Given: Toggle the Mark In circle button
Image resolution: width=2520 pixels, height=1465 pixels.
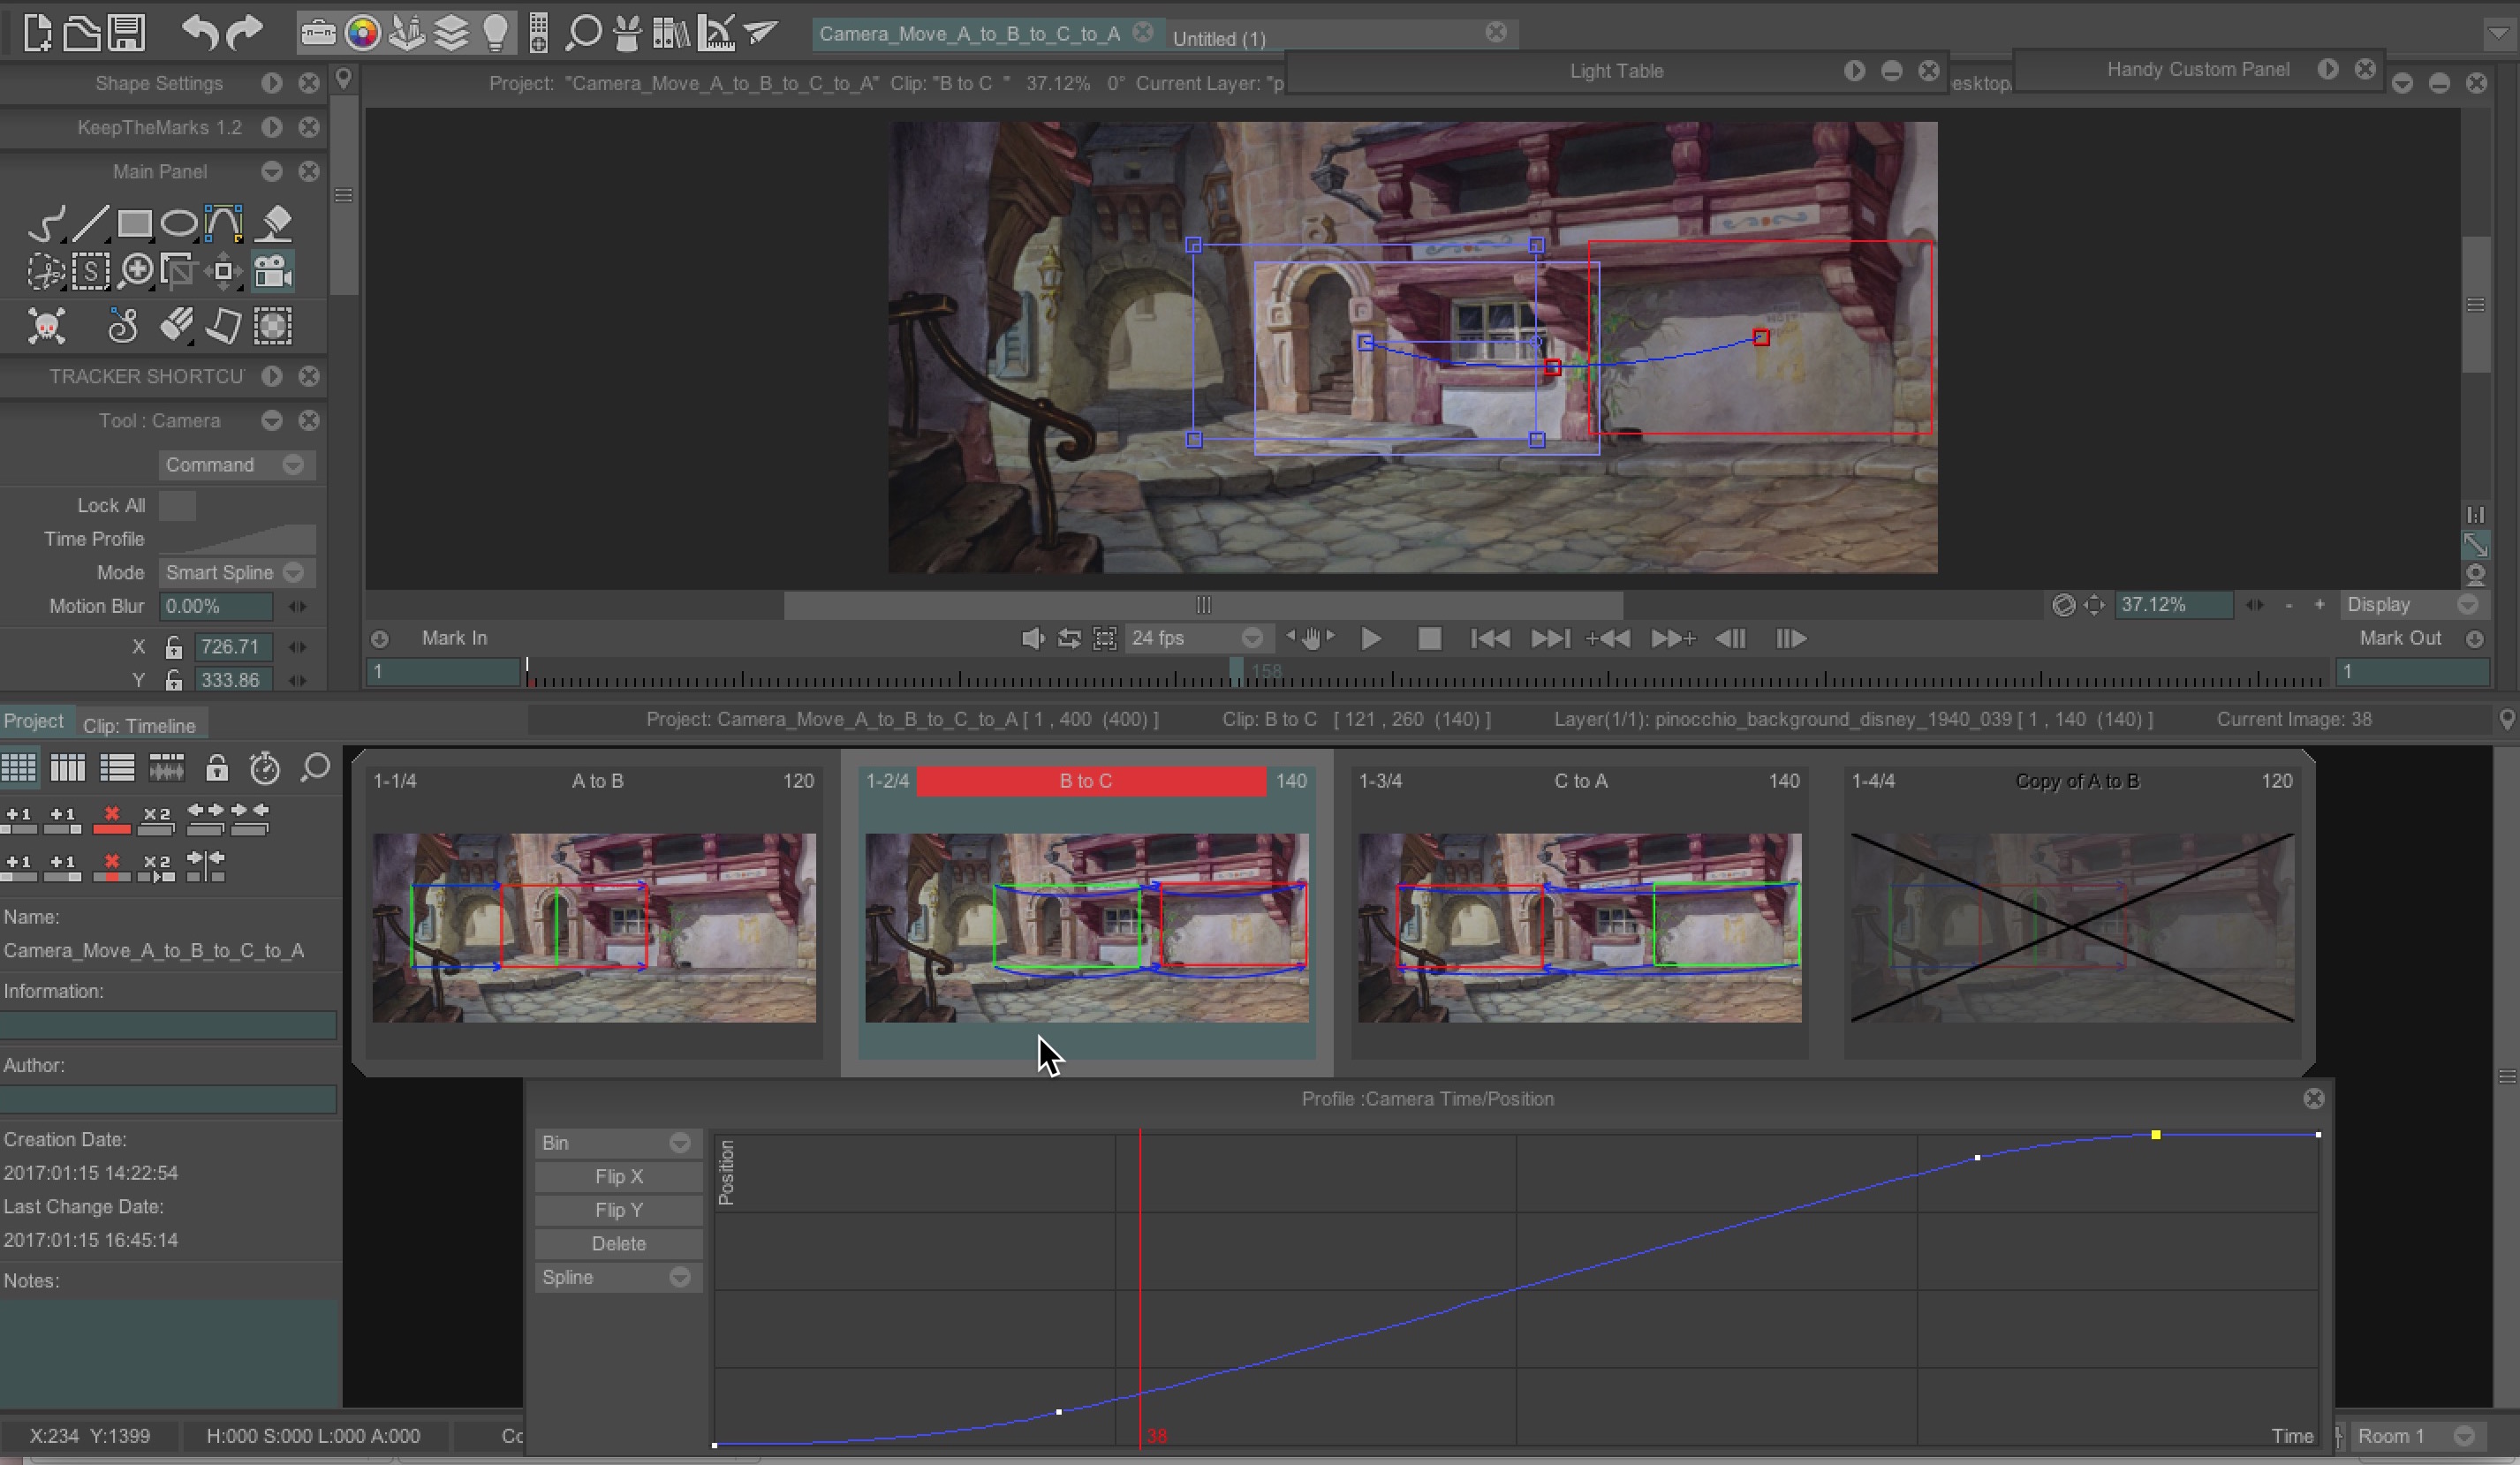Looking at the screenshot, I should pyautogui.click(x=379, y=639).
